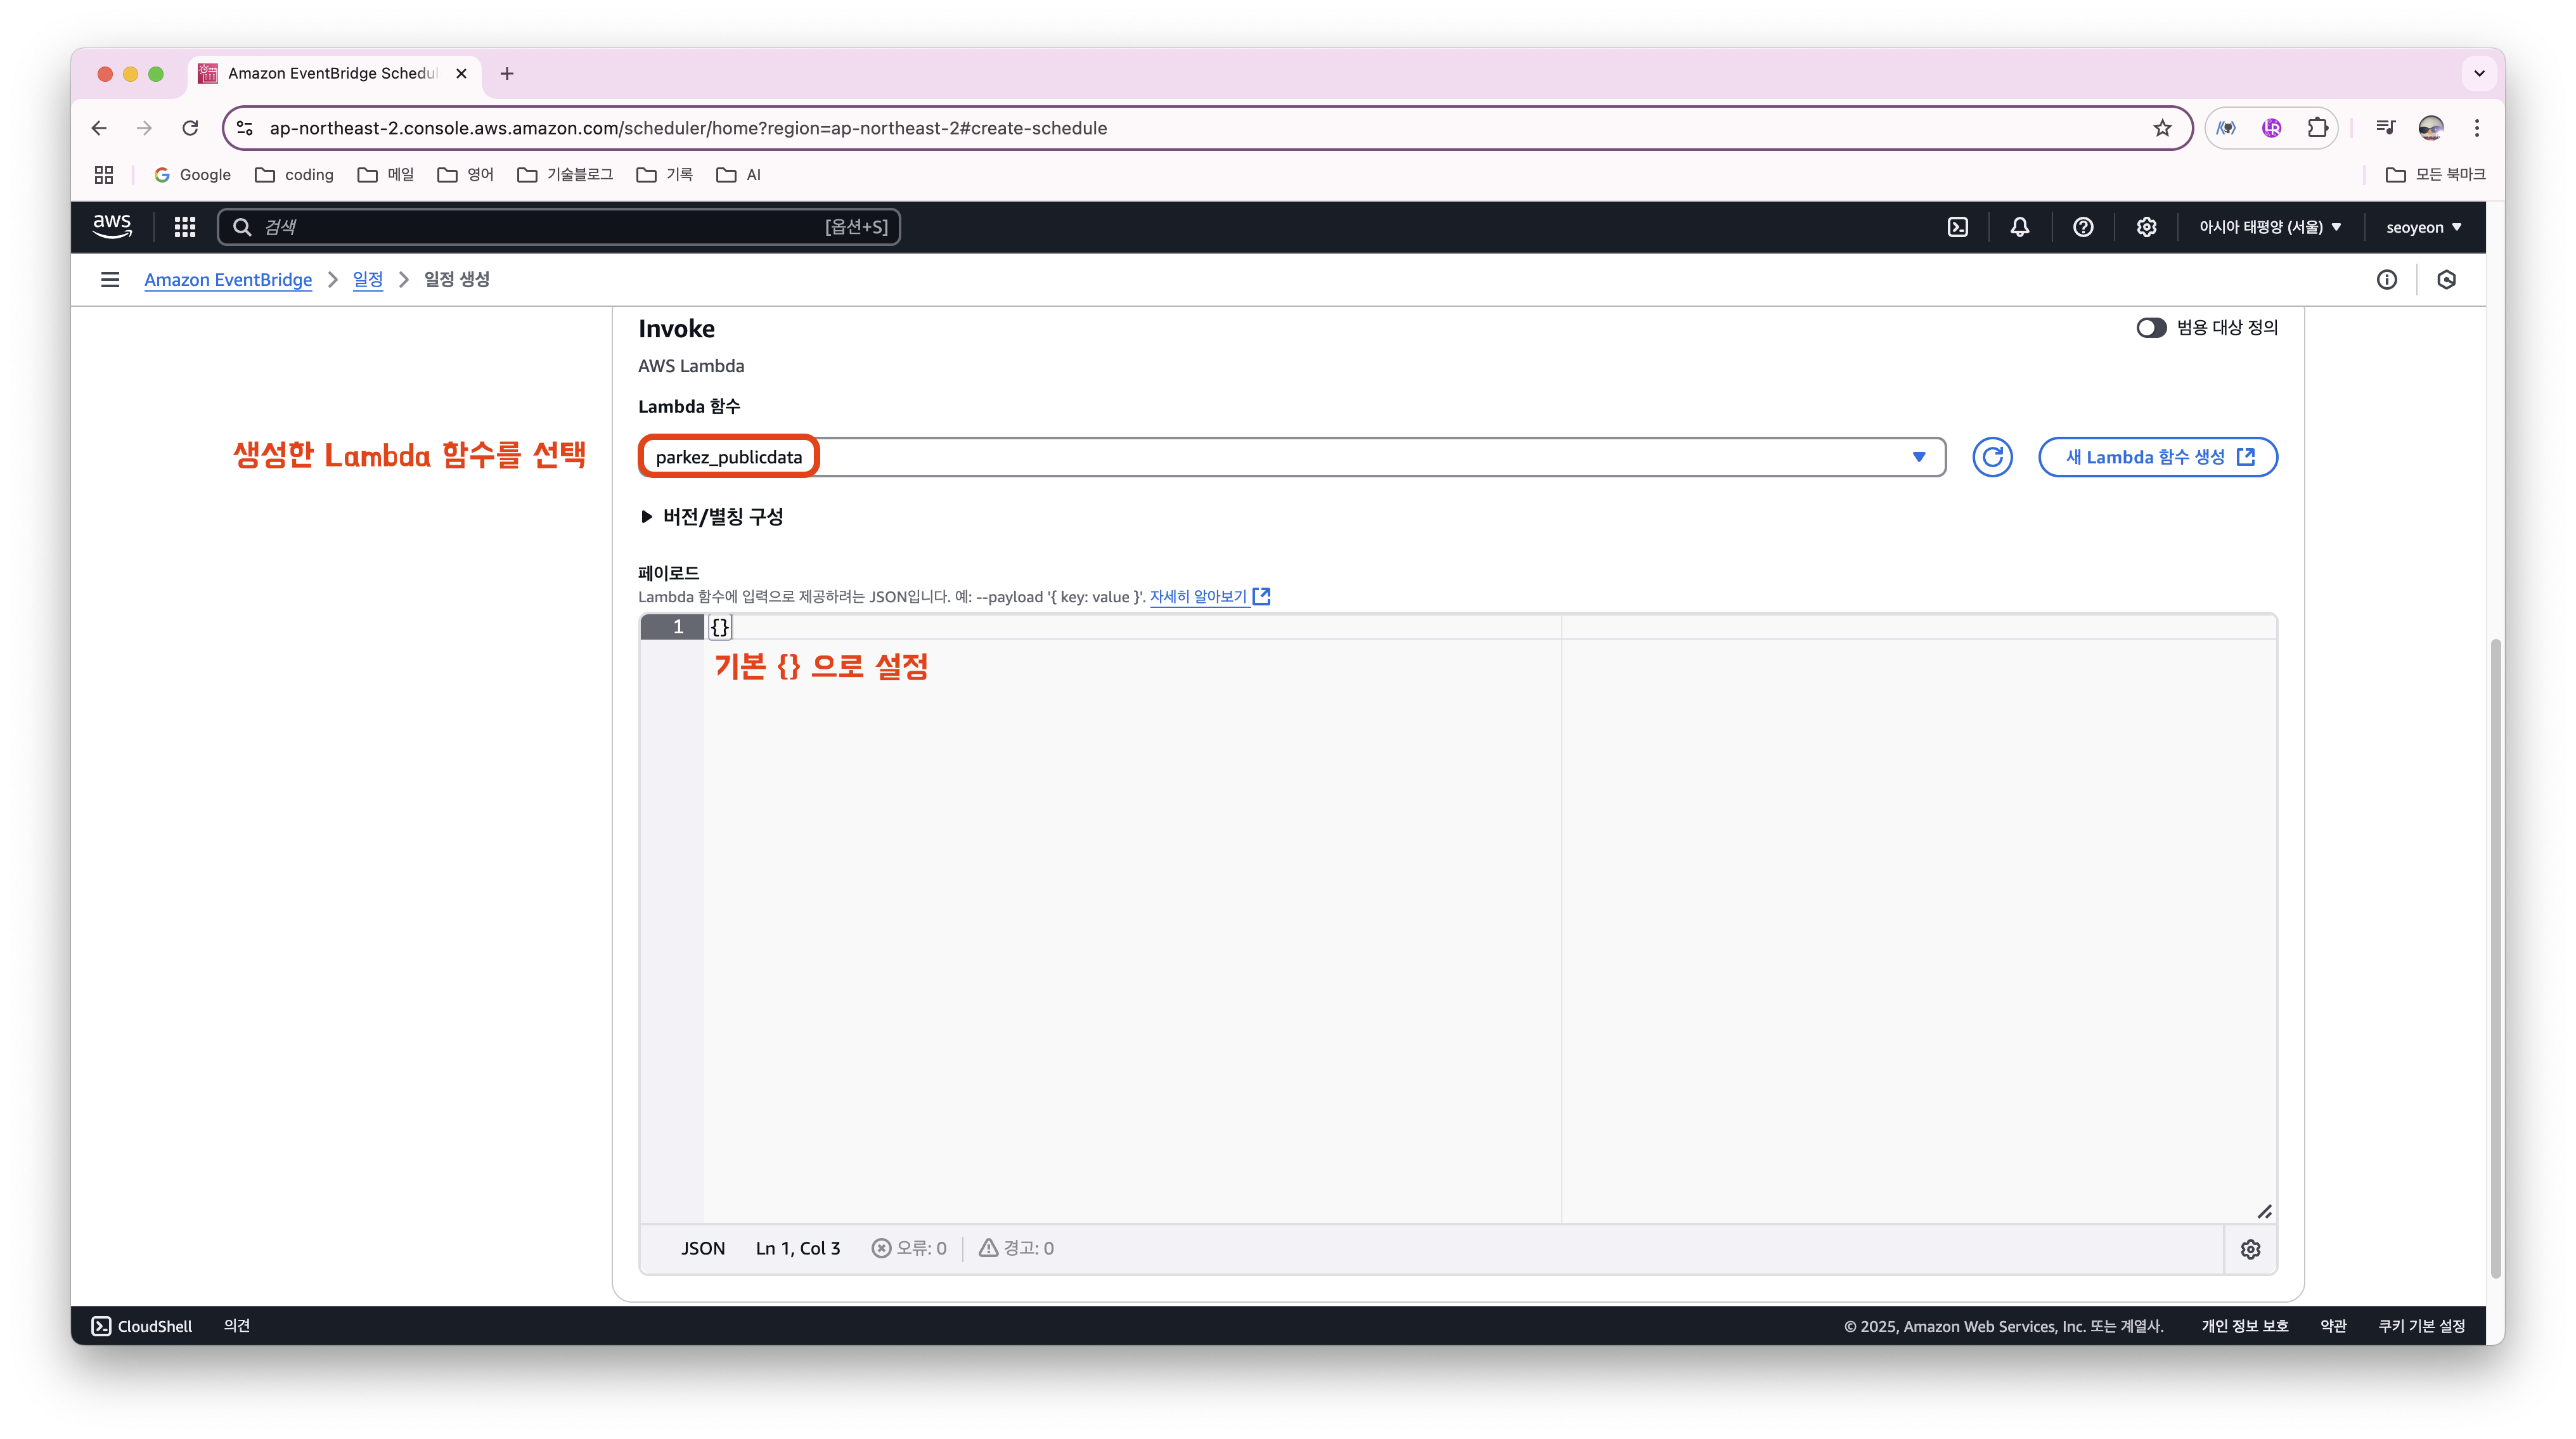Open the help question mark menu

pyautogui.click(x=2083, y=227)
